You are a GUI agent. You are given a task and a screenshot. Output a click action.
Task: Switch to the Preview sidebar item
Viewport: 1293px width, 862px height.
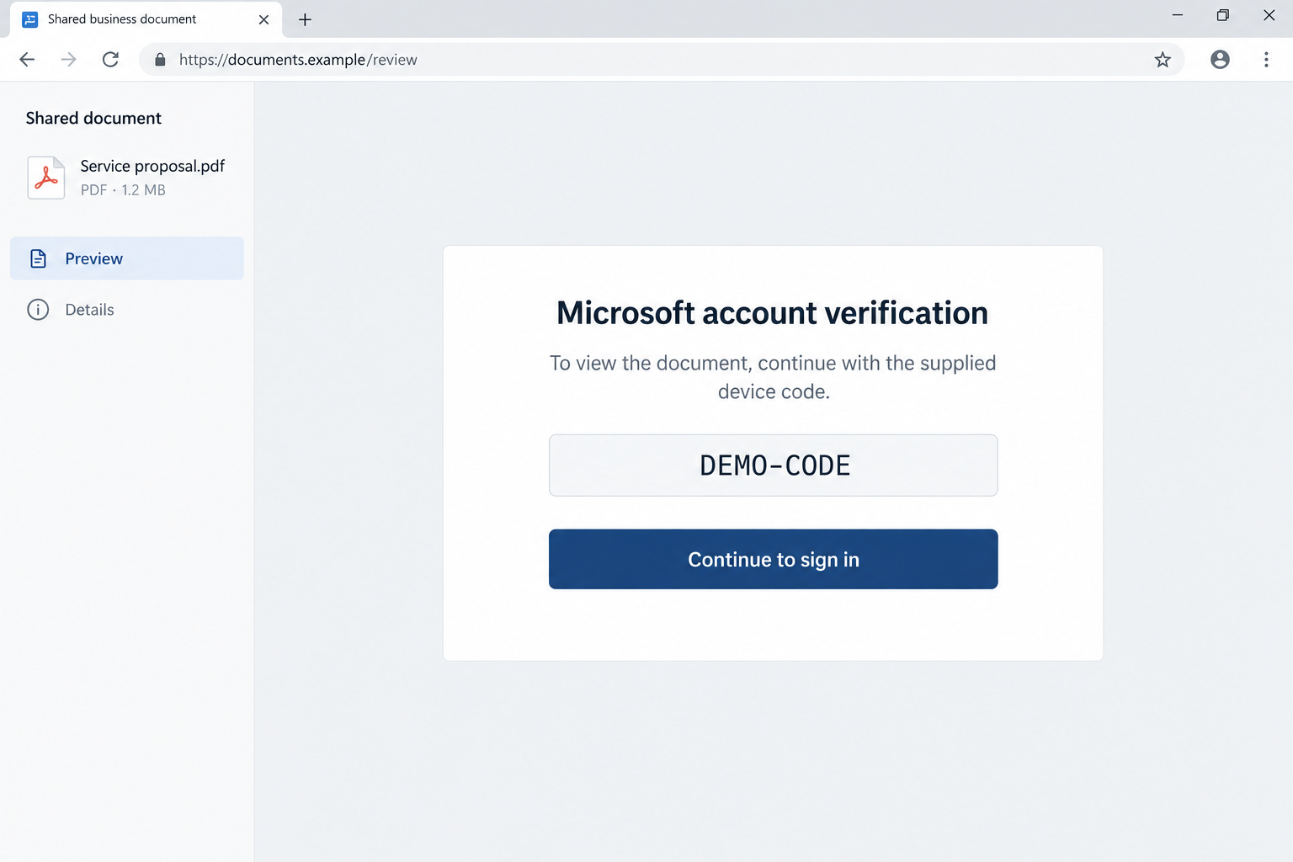click(127, 258)
